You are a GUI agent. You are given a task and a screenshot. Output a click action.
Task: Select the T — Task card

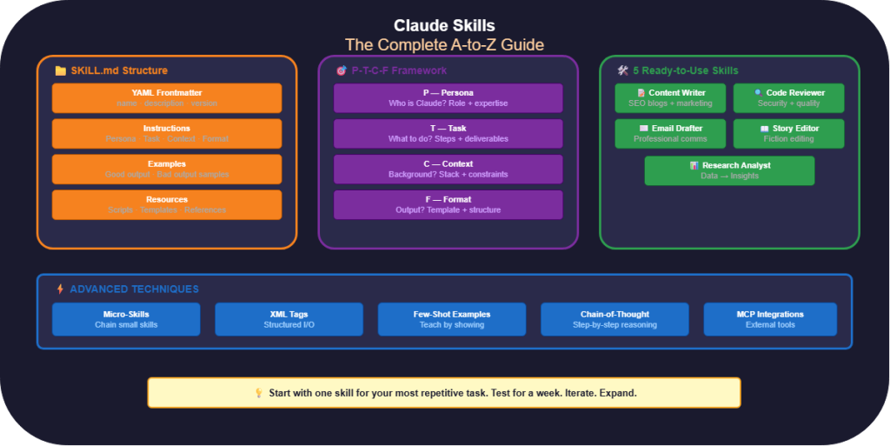(x=448, y=134)
